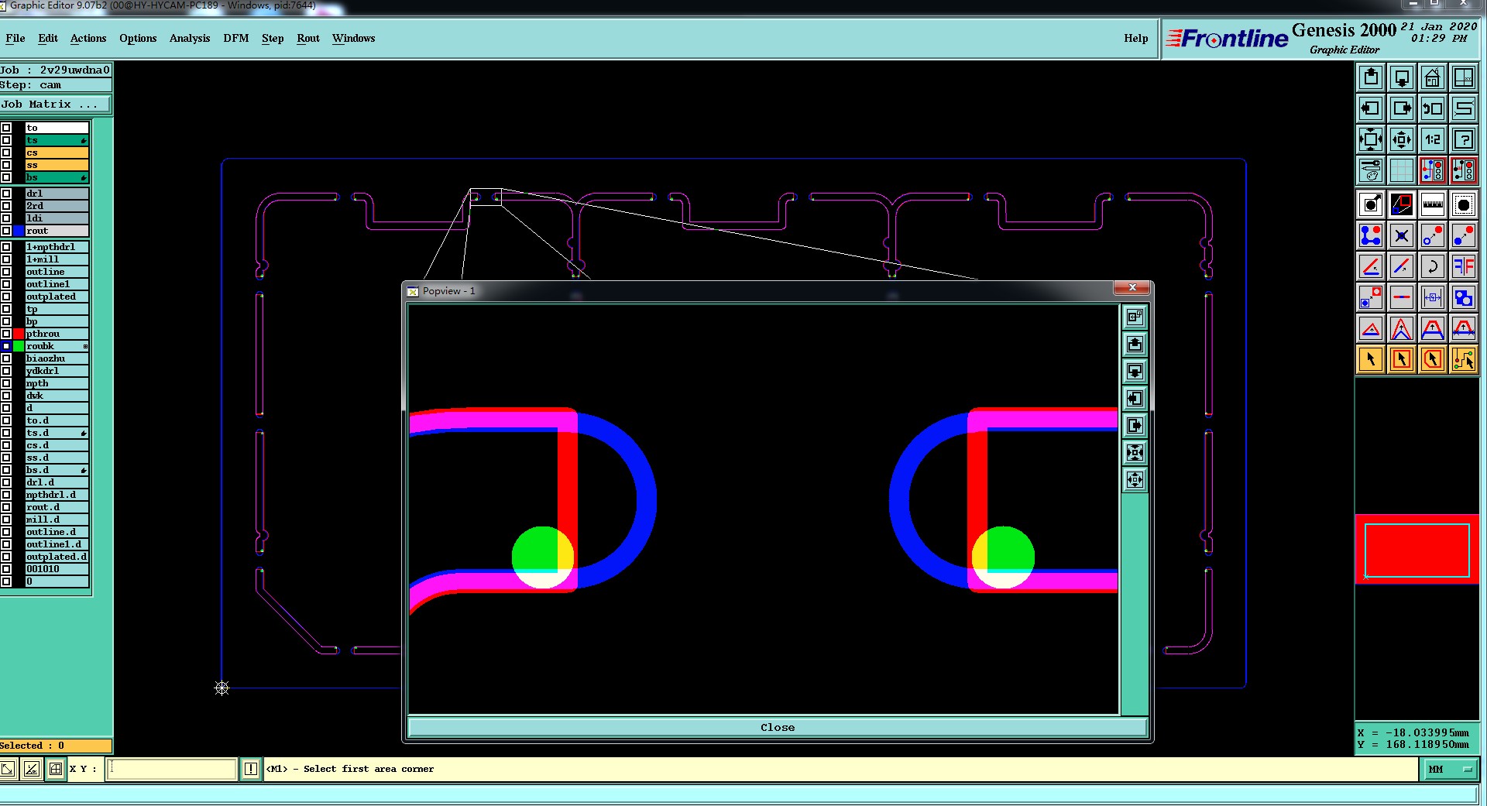Click the red color swatch of pthrou layer
The height and width of the screenshot is (806, 1487).
19,334
